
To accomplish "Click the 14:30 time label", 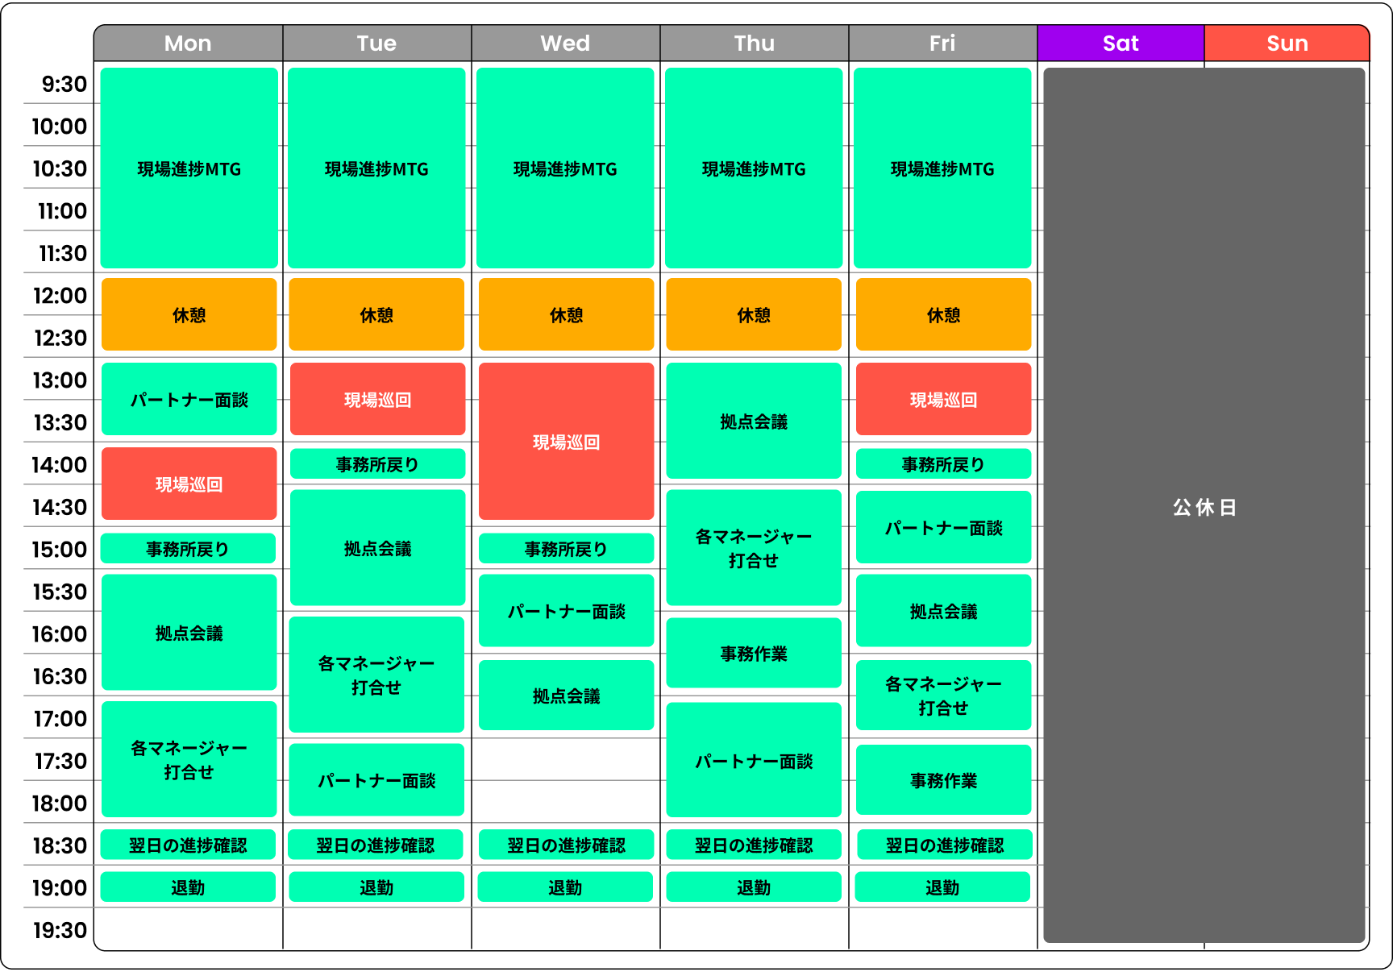I will pos(60,507).
